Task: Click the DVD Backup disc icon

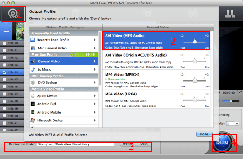Action: pyautogui.click(x=33, y=83)
